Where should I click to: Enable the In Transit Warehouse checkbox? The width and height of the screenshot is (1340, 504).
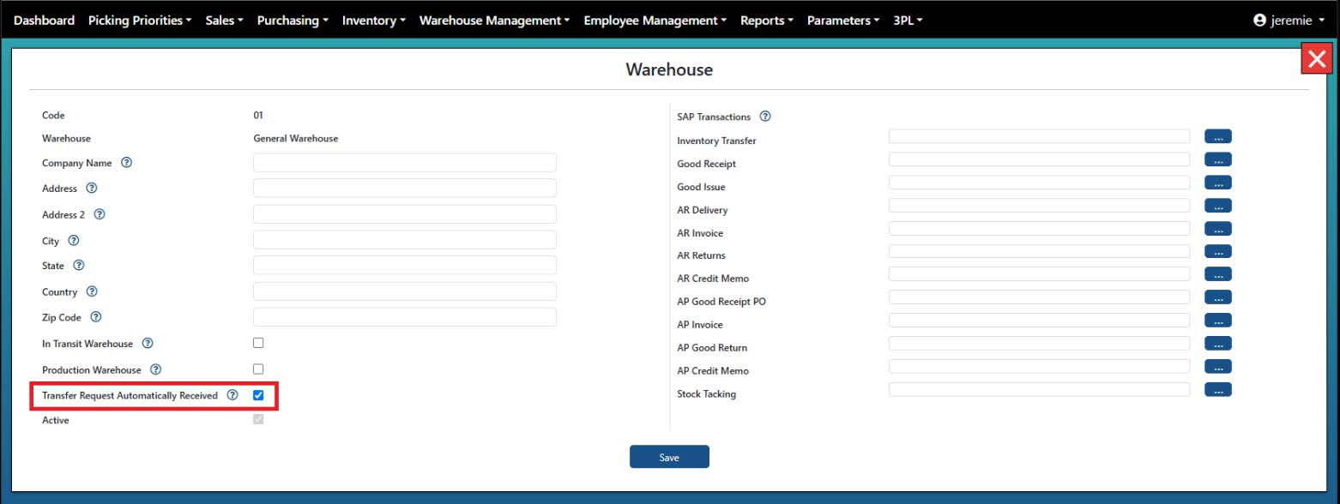pyautogui.click(x=258, y=343)
